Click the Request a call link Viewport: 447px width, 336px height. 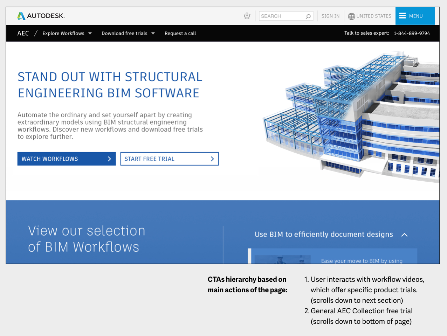(x=180, y=33)
